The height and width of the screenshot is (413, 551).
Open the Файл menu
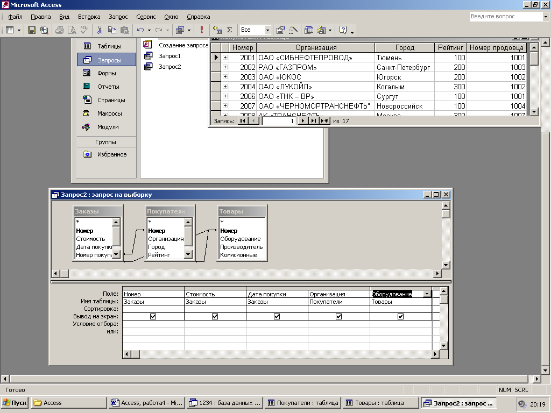15,17
